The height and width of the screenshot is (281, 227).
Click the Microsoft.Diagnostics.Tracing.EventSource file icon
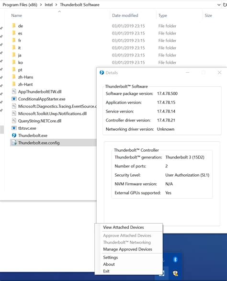click(x=14, y=106)
